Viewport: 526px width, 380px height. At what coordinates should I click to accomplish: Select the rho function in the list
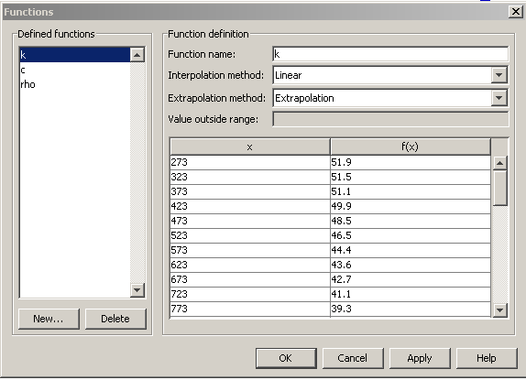coord(75,84)
